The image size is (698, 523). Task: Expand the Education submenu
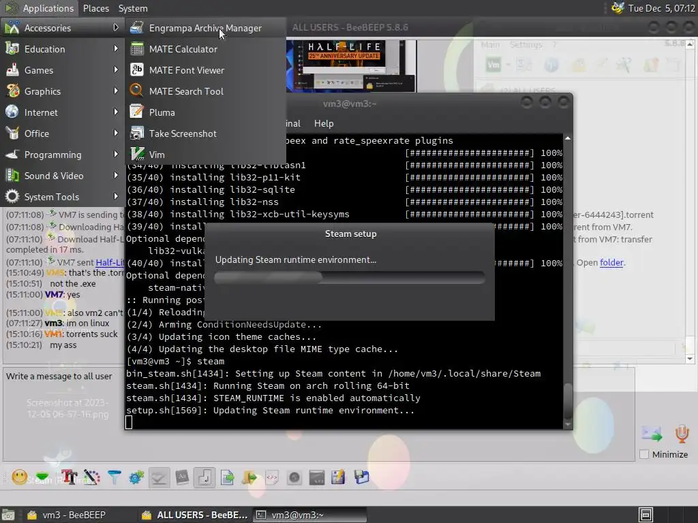click(62, 49)
